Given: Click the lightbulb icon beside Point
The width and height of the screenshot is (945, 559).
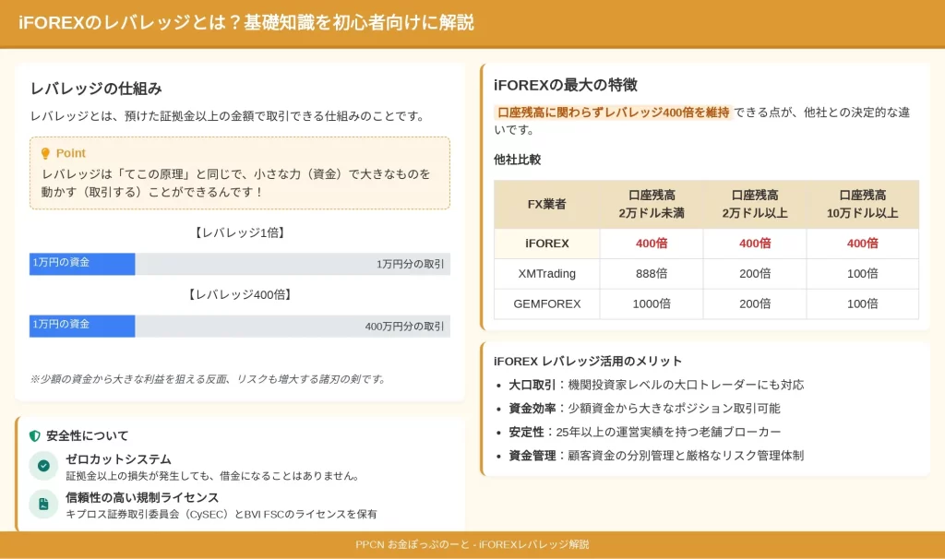Looking at the screenshot, I should 45,154.
